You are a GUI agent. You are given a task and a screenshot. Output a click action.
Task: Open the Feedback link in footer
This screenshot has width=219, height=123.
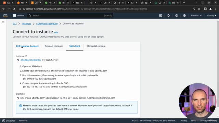click(x=23, y=121)
